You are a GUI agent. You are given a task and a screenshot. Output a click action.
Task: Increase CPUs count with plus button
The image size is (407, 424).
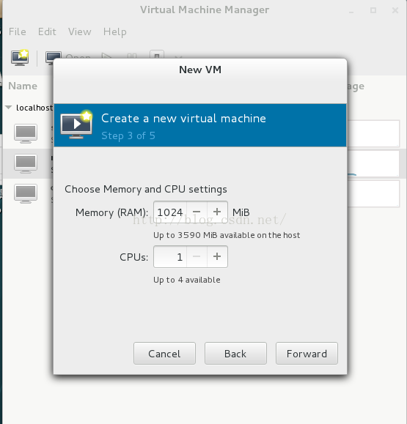click(217, 256)
